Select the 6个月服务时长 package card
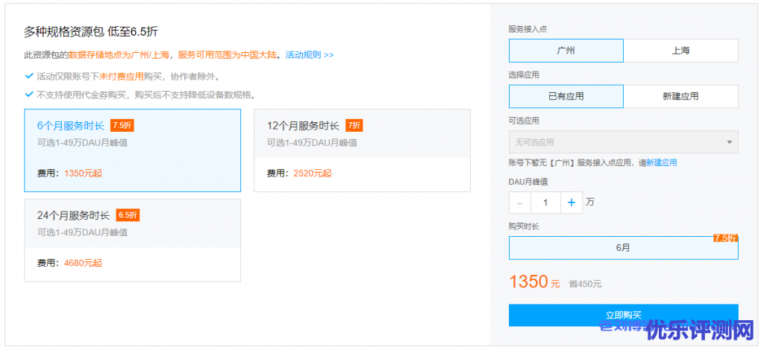This screenshot has height=350, width=764. click(133, 150)
